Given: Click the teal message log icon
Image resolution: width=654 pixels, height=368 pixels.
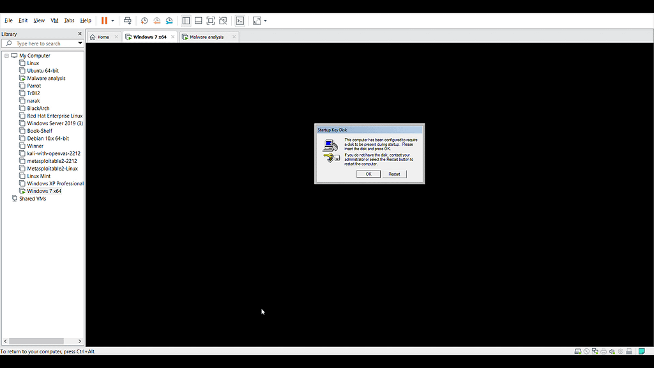Looking at the screenshot, I should pyautogui.click(x=642, y=351).
